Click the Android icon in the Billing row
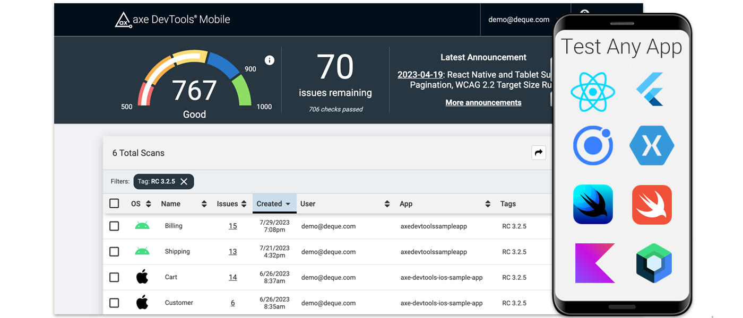743x318 pixels. click(x=142, y=225)
